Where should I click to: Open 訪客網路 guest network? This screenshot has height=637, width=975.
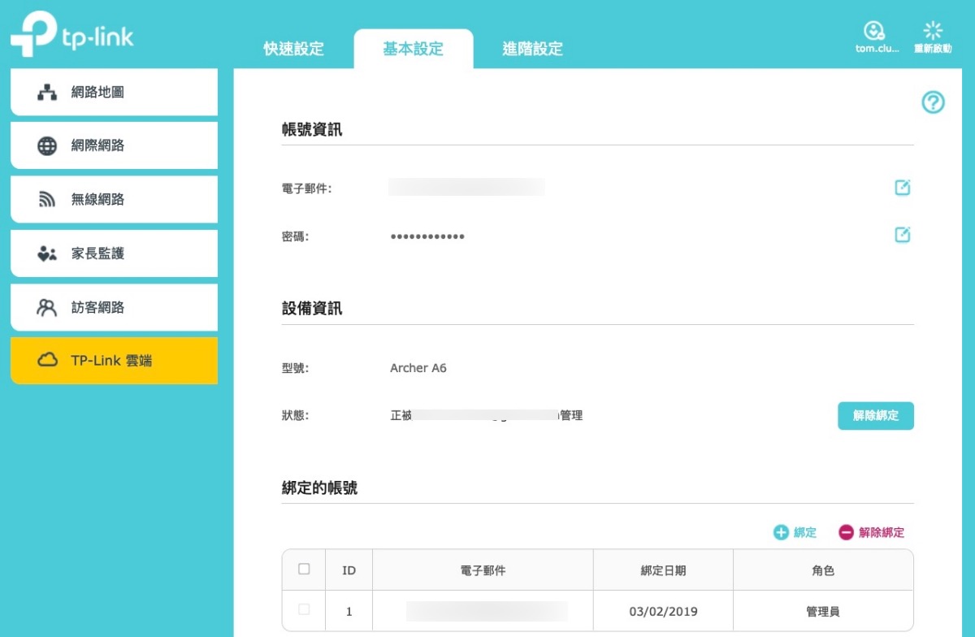point(114,308)
